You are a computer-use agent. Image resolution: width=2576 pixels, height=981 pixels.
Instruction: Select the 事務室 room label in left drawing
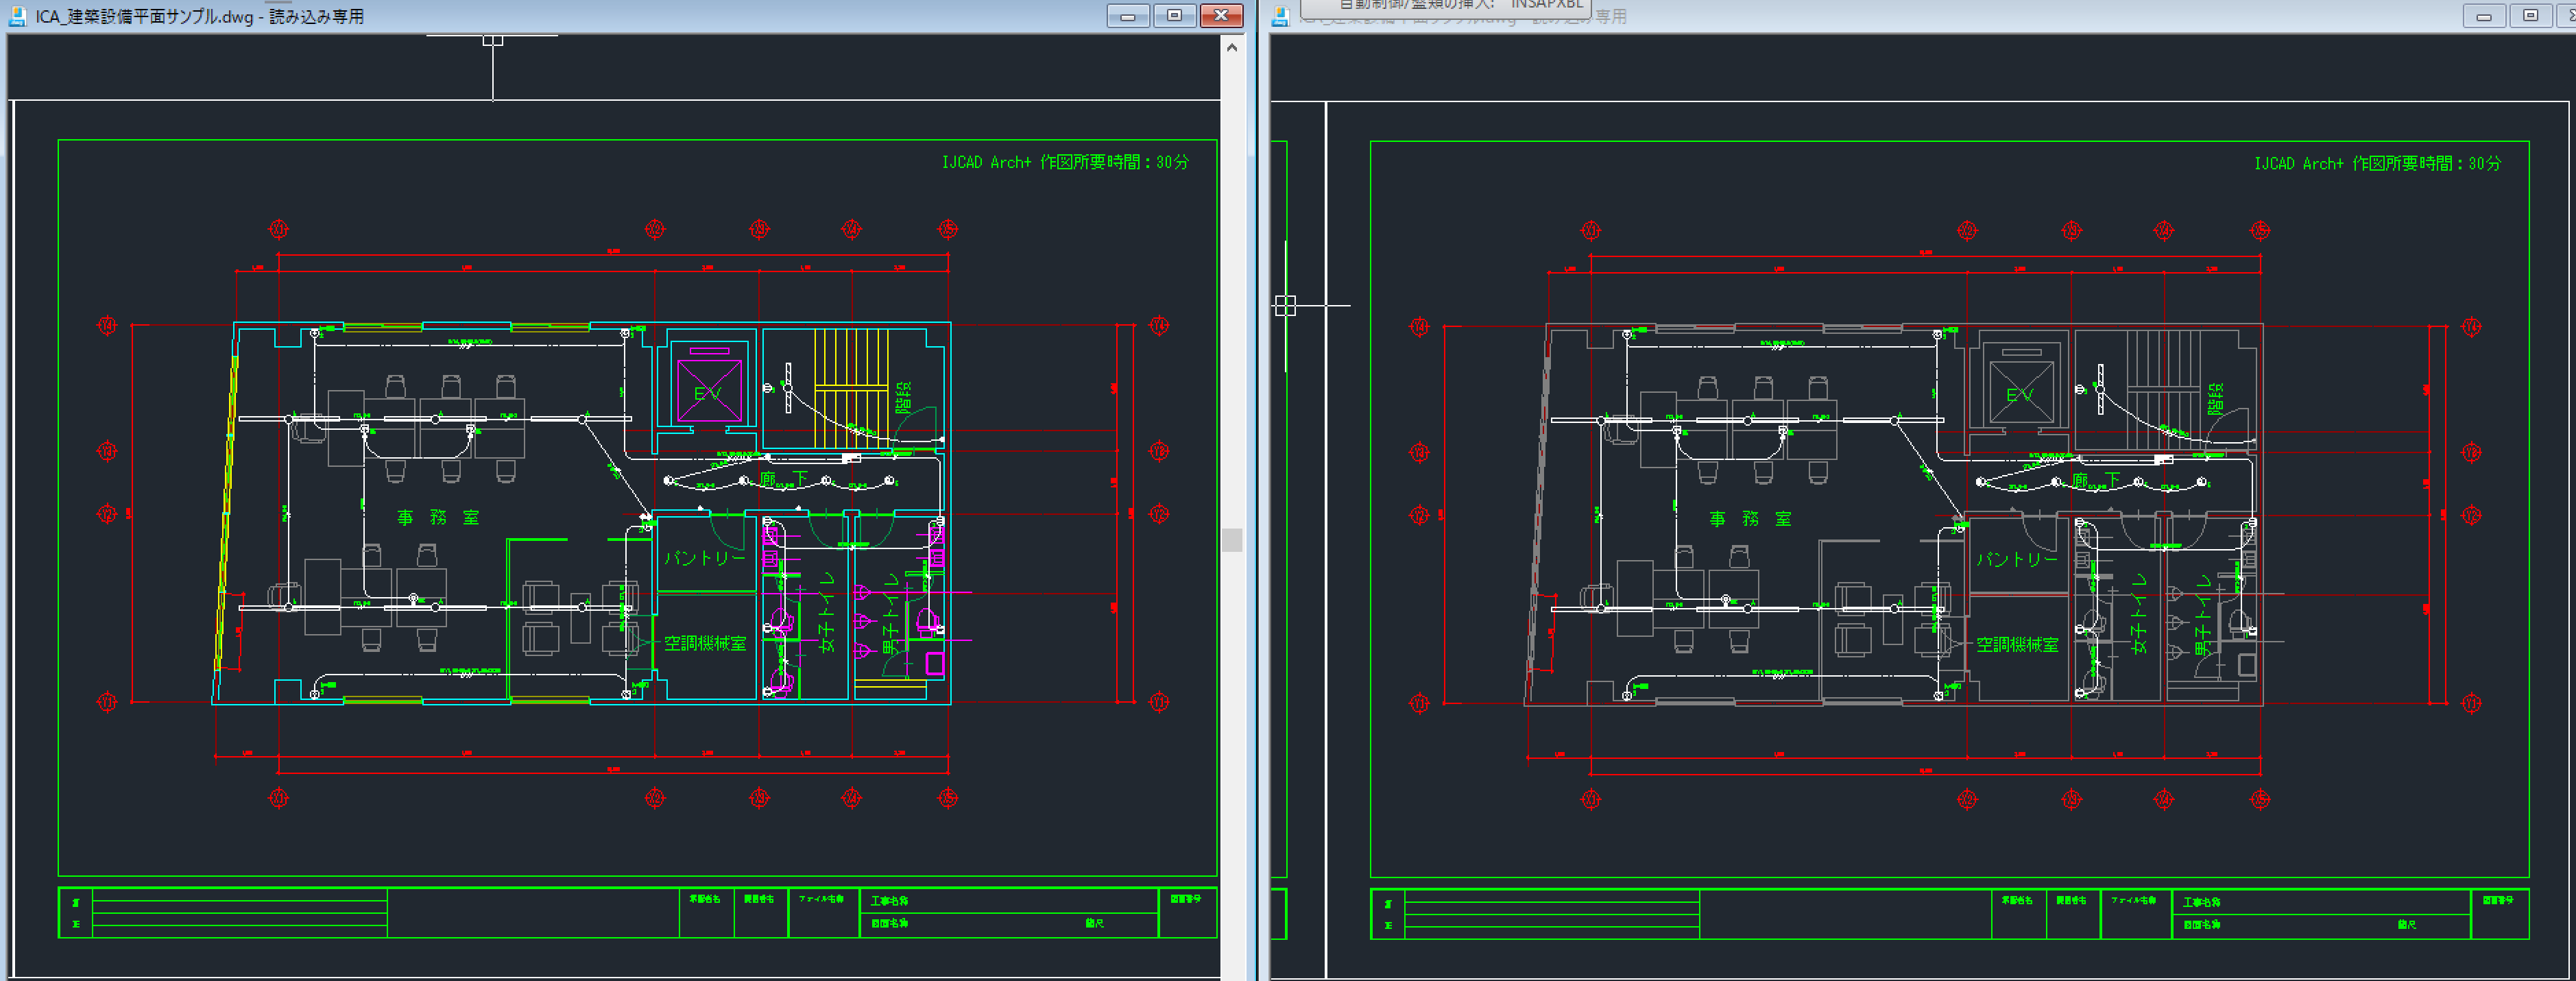click(438, 517)
